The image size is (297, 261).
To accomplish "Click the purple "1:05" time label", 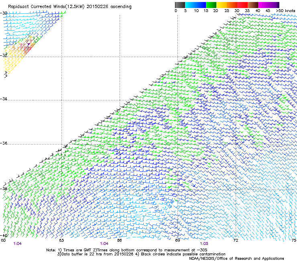I will (204, 244).
